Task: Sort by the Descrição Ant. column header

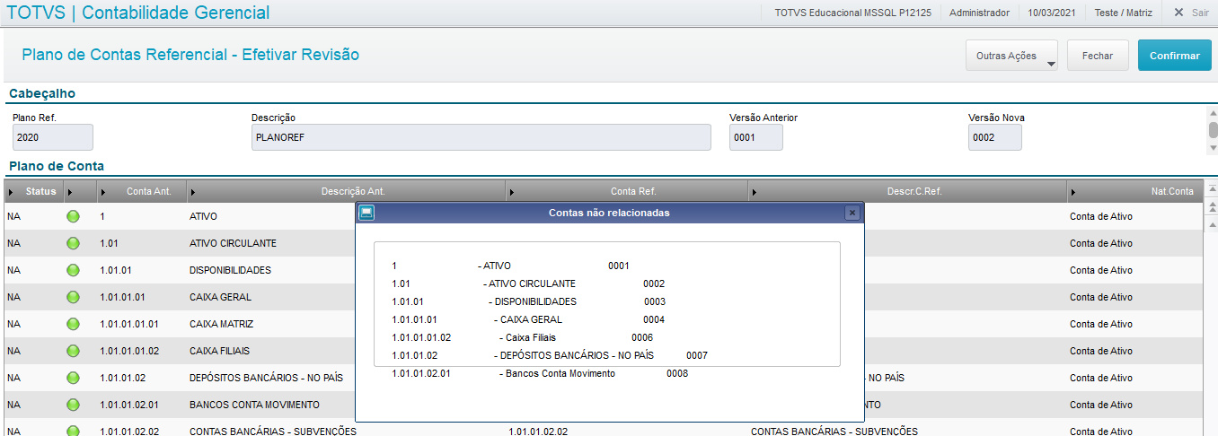Action: click(346, 191)
